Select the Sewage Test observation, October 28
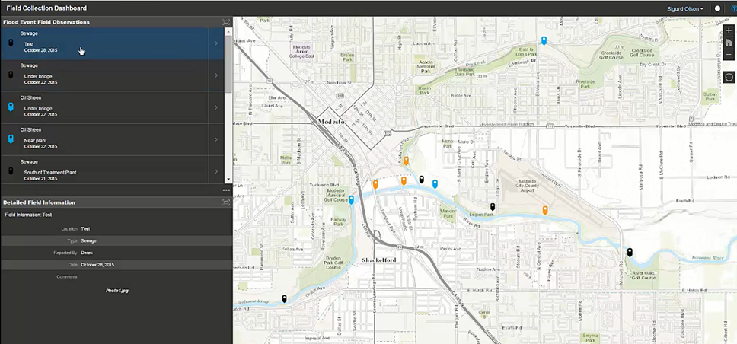 pyautogui.click(x=104, y=43)
